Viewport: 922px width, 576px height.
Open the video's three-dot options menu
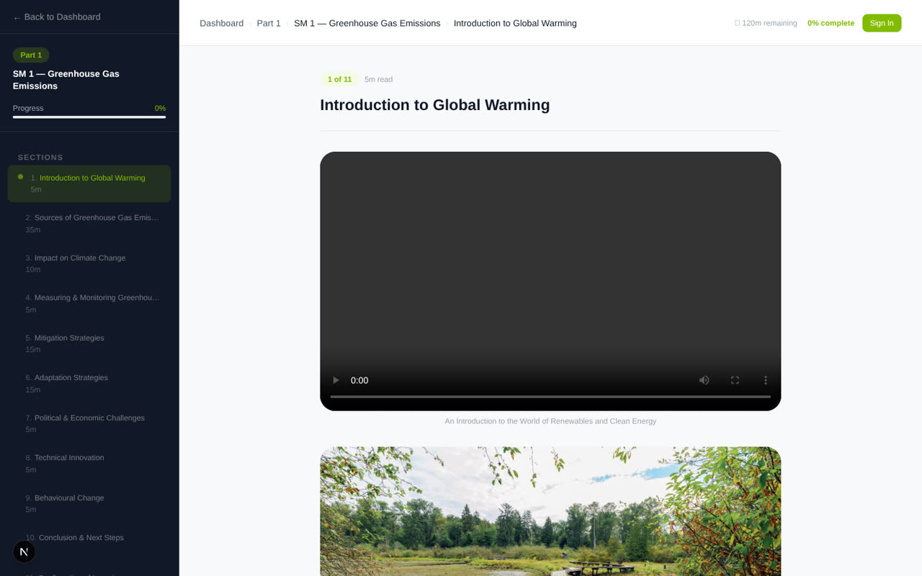(x=766, y=380)
